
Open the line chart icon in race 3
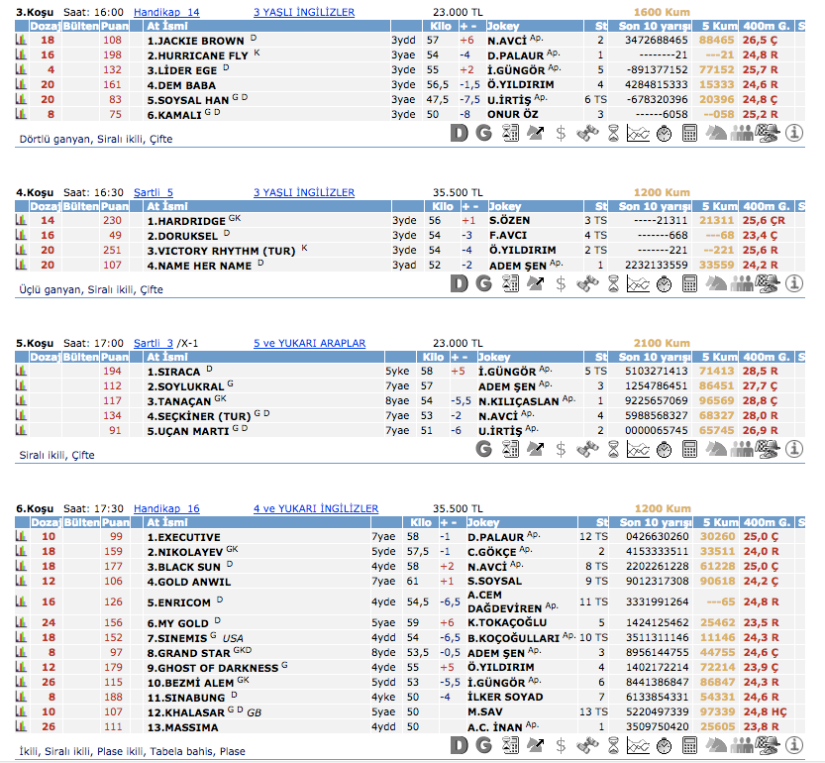click(639, 132)
